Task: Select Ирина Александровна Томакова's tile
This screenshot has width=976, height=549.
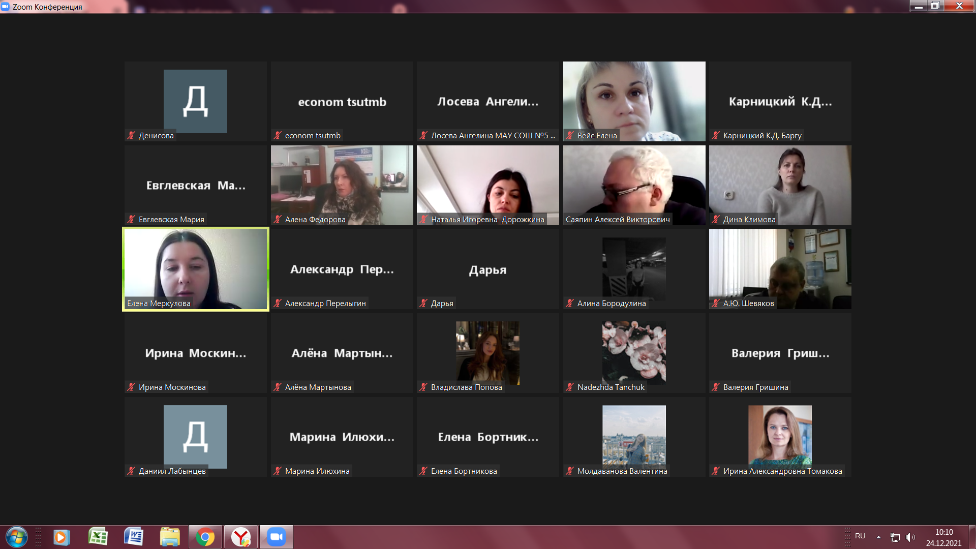Action: click(780, 437)
